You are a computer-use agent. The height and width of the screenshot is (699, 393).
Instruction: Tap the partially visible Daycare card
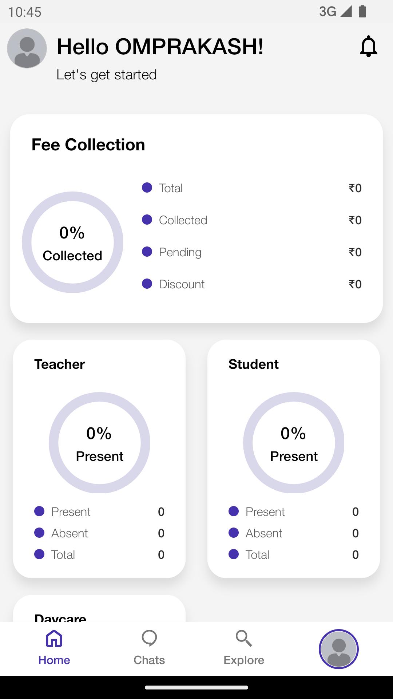click(99, 608)
